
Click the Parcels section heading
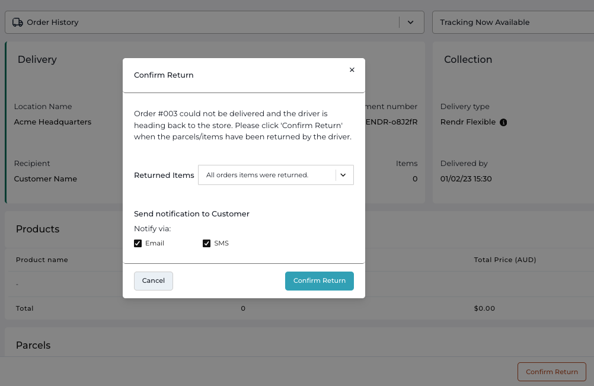tap(33, 346)
